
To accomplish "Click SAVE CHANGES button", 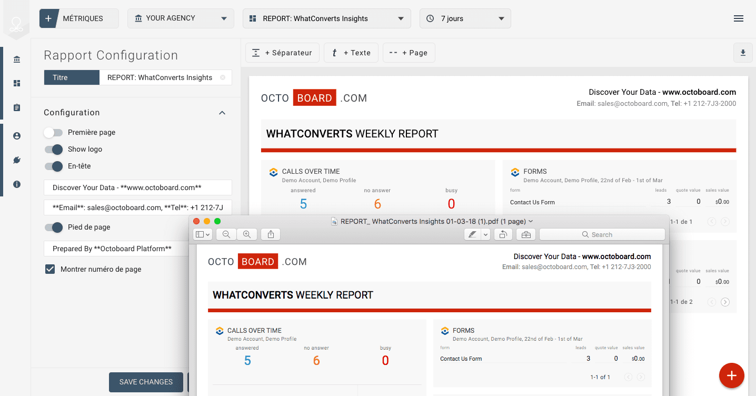I will 146,382.
